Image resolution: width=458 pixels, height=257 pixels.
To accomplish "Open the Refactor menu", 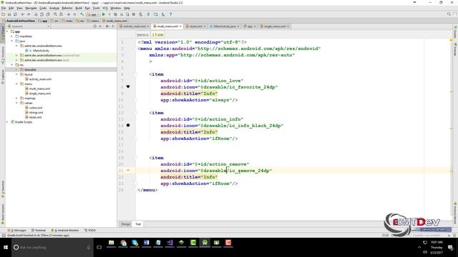I will point(67,8).
